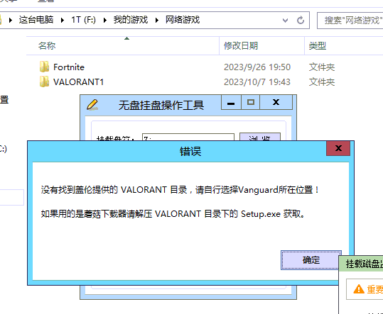Image resolution: width=383 pixels, height=314 pixels.
Task: Click the 2023/10/7 19:43 date cell
Action: tap(257, 82)
